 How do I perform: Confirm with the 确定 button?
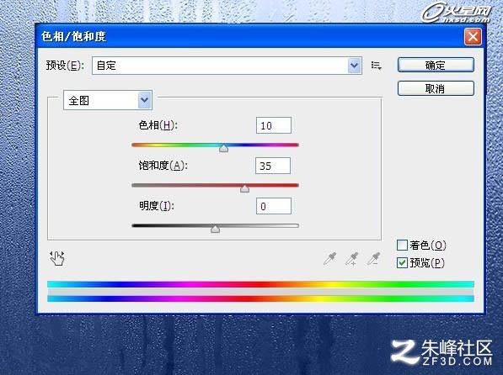[436, 65]
